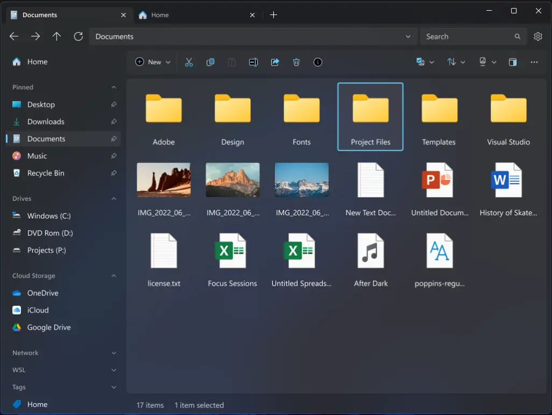Open Google Drive from the sidebar
This screenshot has height=415, width=552.
48,327
